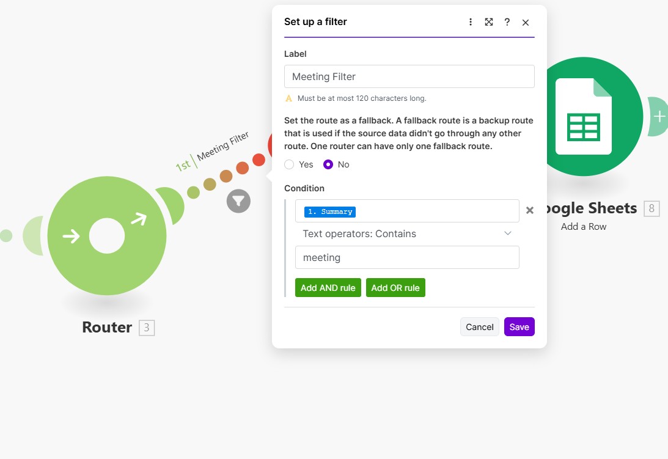Add another module after Google Sheets
668x459 pixels.
pos(659,116)
